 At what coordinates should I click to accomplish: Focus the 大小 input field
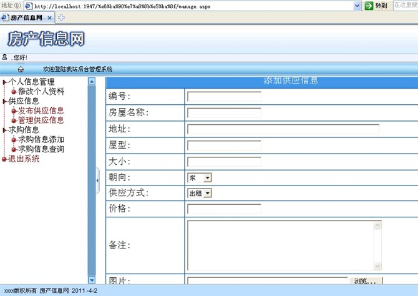[x=224, y=162]
